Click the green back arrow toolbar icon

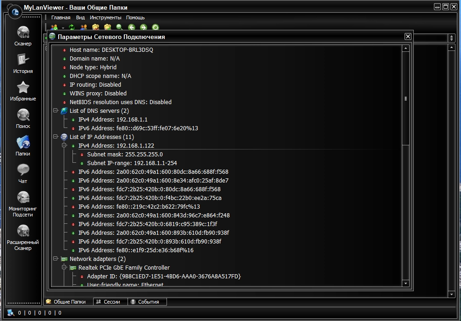(132, 28)
